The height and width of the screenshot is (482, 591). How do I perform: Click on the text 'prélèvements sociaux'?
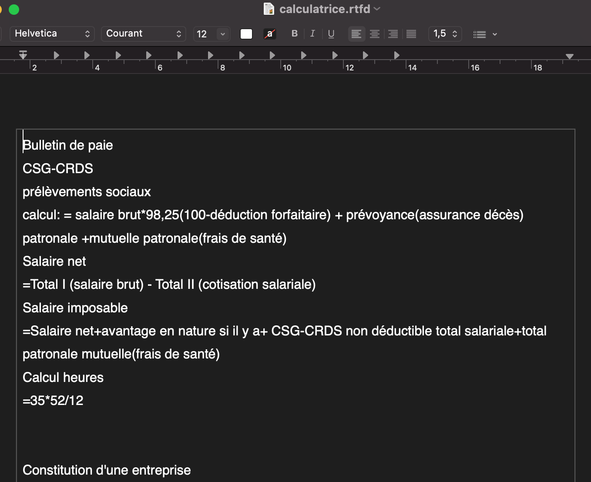(x=87, y=192)
